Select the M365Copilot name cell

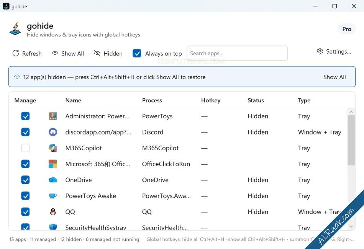(x=84, y=148)
